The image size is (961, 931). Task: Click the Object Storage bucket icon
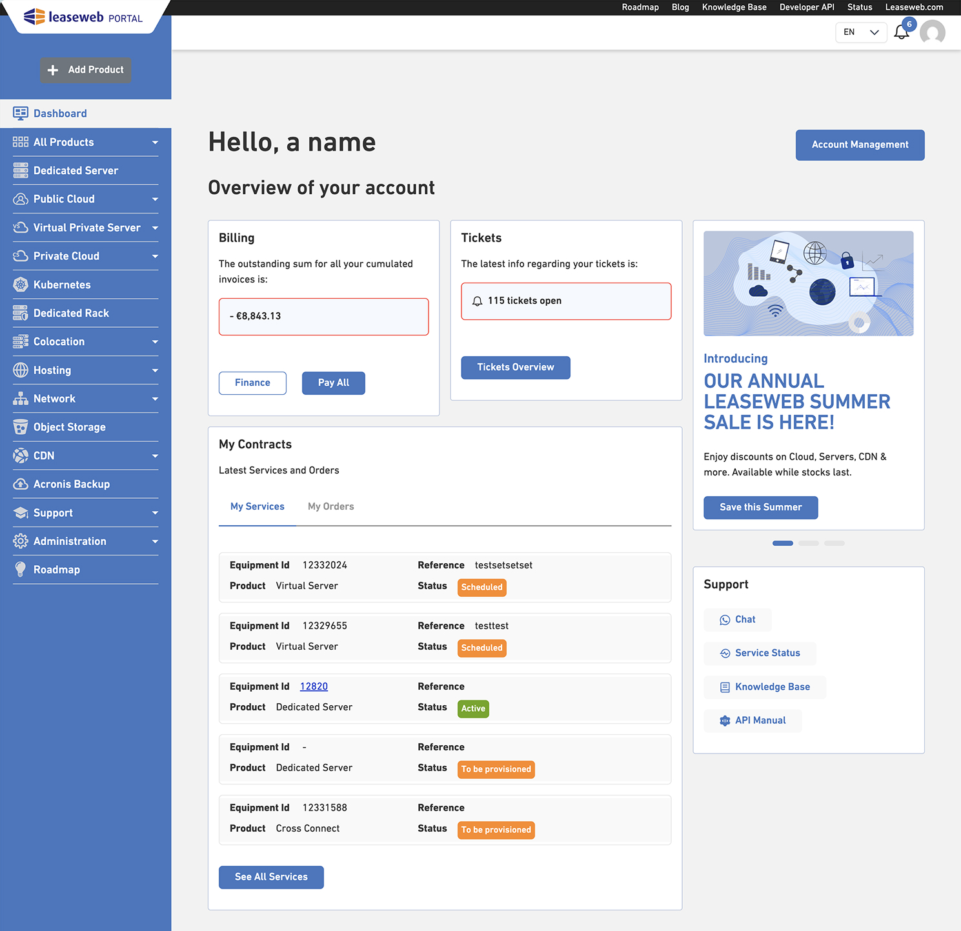click(21, 427)
